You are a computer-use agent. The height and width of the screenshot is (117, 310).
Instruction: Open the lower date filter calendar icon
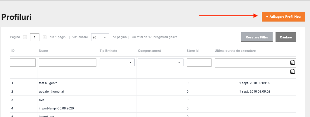(x=292, y=71)
